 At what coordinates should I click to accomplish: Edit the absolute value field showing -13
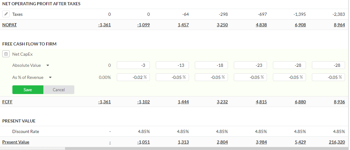click(172, 65)
